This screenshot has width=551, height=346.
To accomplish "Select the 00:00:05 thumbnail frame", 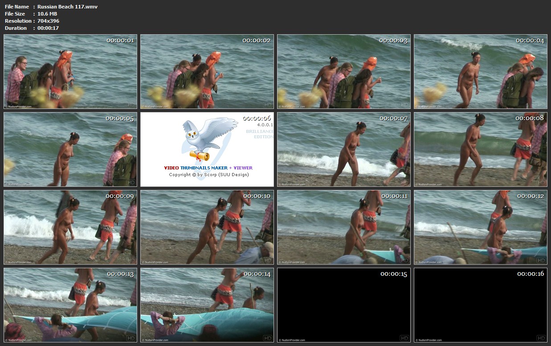I will click(x=70, y=149).
